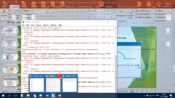
Task: Open the Заливка фигуры dropdown
Action: coord(144,11)
